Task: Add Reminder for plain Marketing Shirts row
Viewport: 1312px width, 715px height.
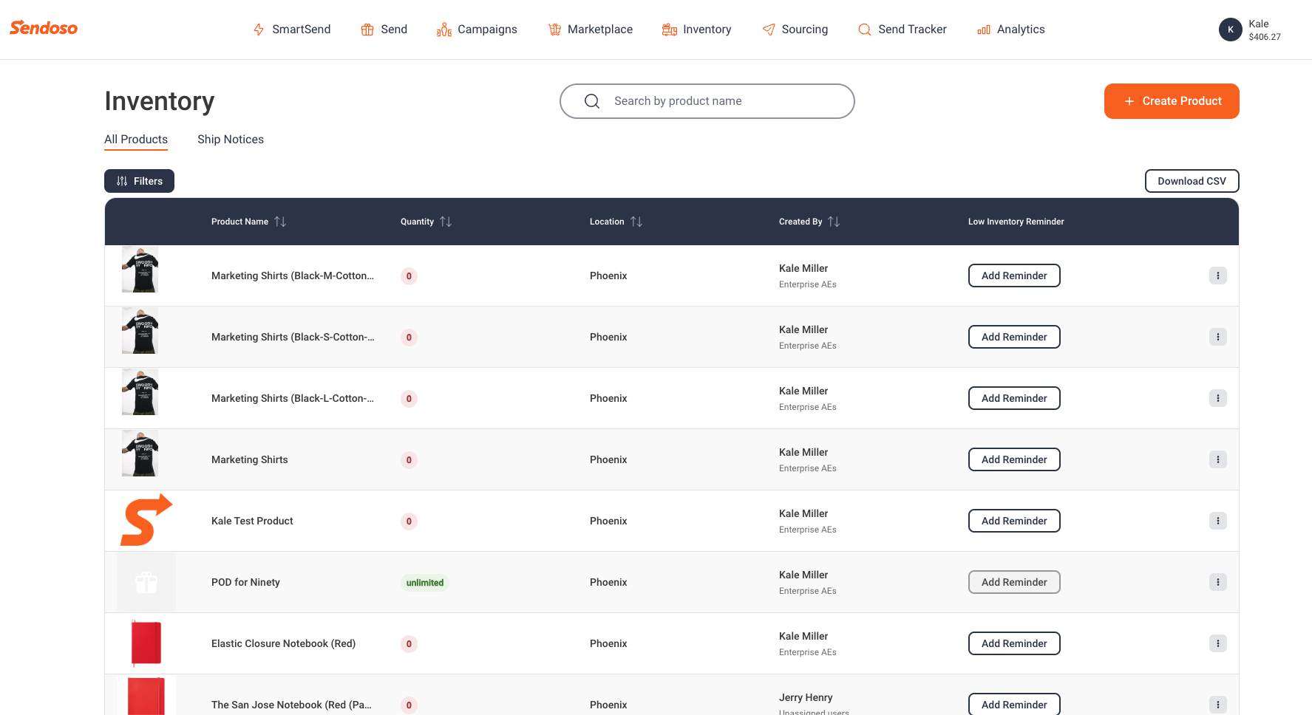Action: [1014, 459]
